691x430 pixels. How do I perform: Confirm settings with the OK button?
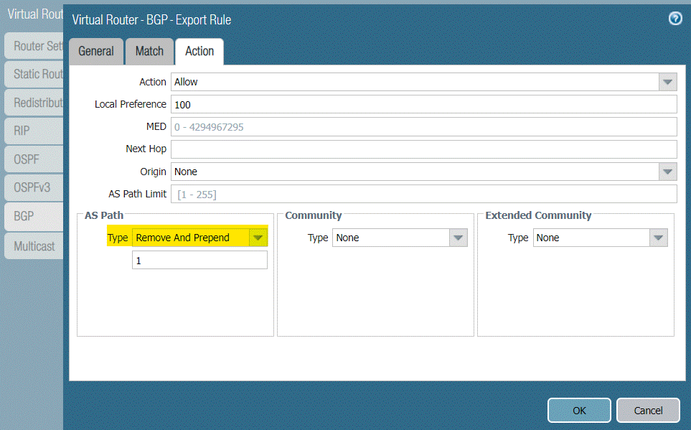point(578,410)
